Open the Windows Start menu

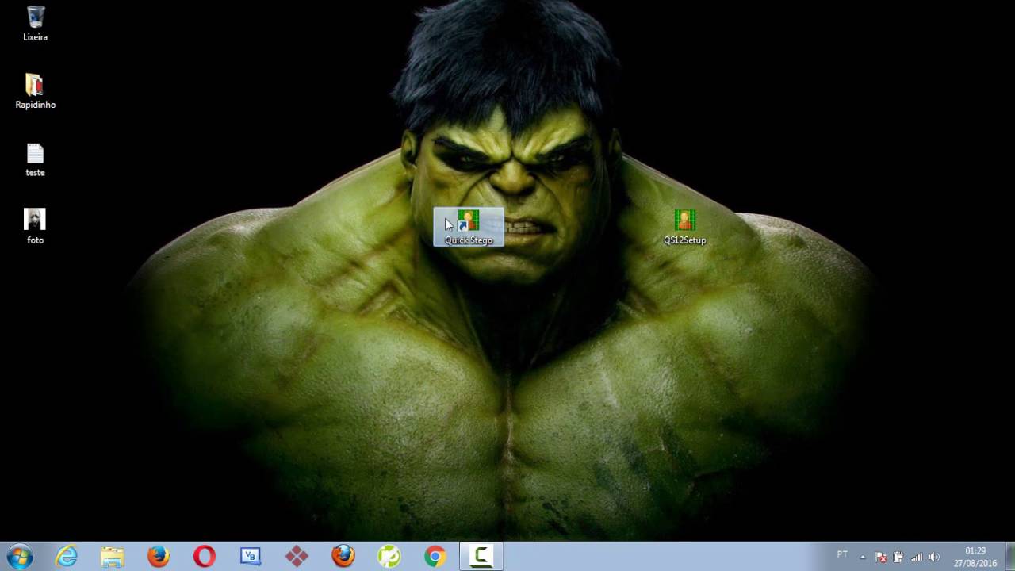tap(20, 557)
